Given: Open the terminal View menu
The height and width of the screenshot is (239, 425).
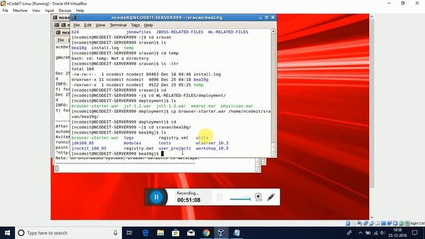Looking at the screenshot, I should (100, 25).
